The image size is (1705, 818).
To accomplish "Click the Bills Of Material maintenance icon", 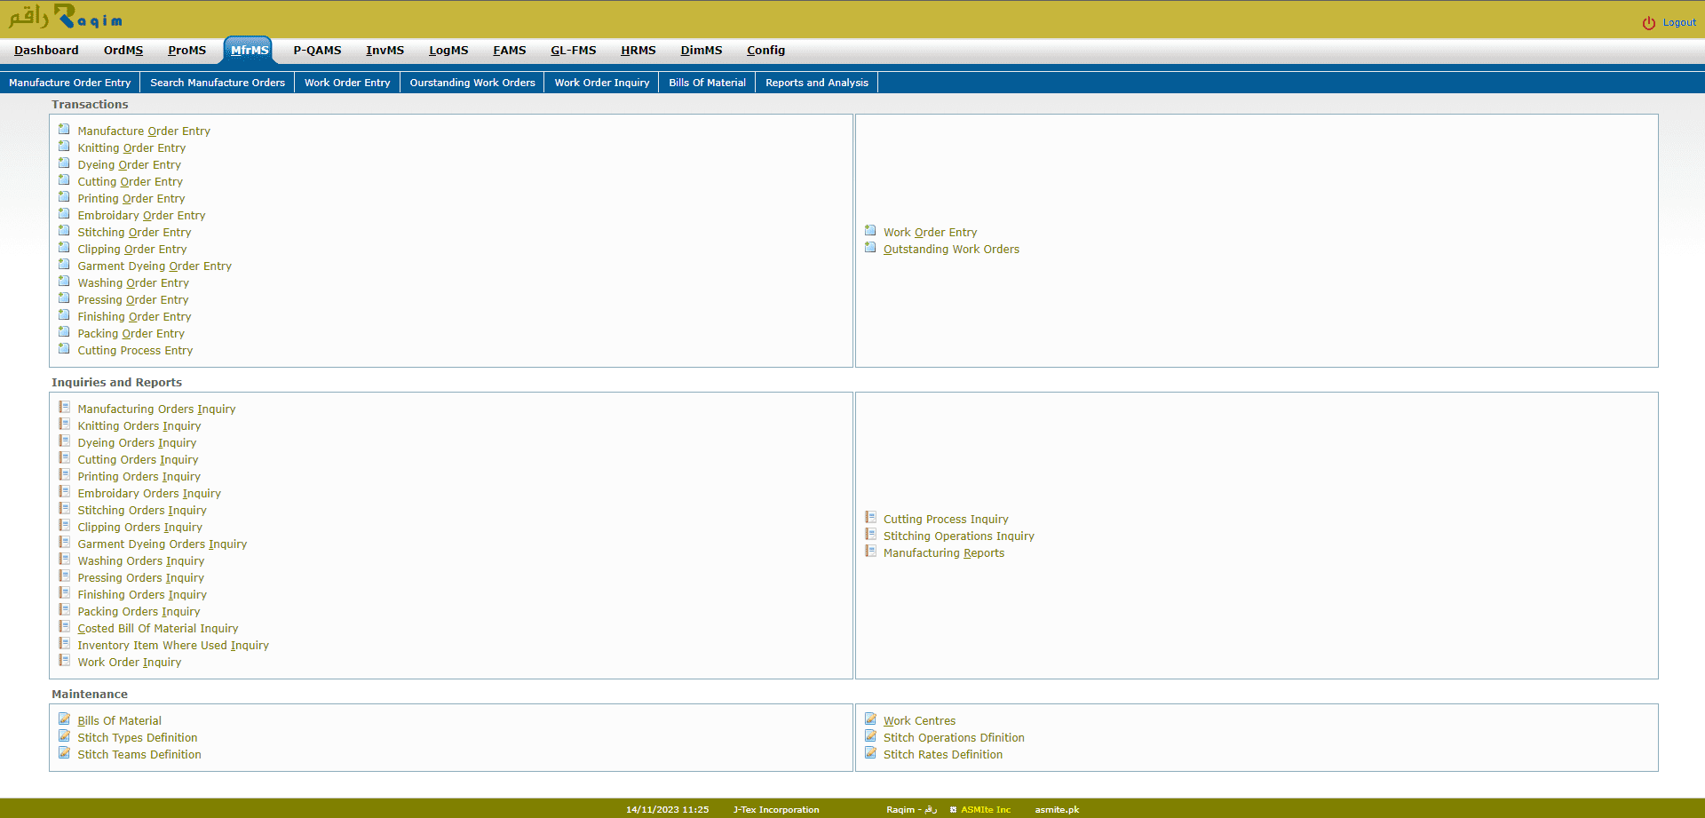I will click(x=64, y=719).
